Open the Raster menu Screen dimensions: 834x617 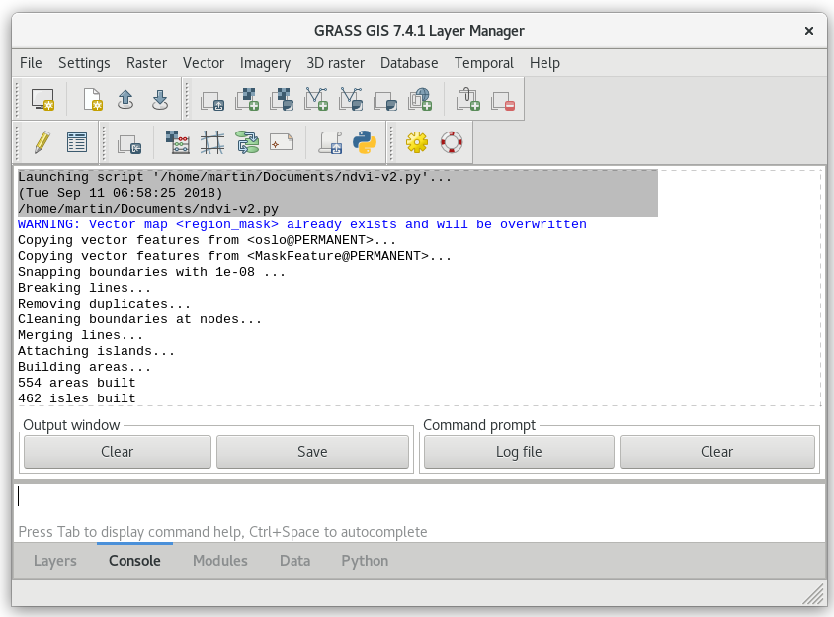pos(146,63)
